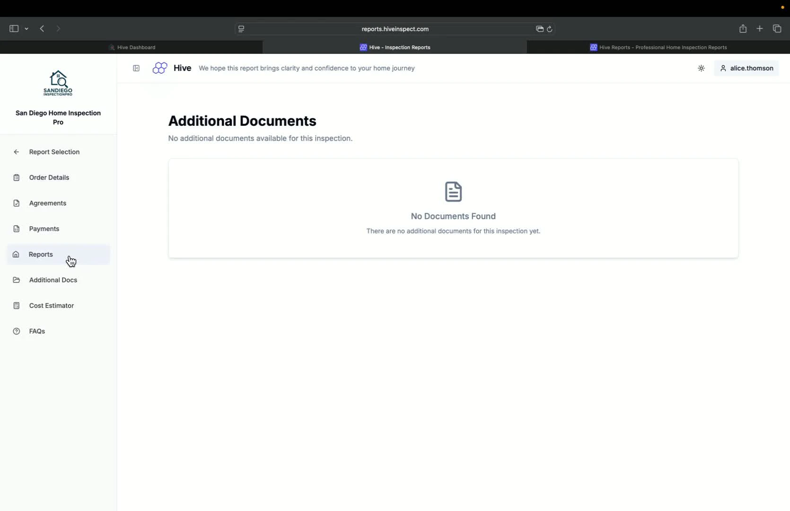The image size is (790, 511).
Task: Click the address bar to edit the URL
Action: (394, 29)
